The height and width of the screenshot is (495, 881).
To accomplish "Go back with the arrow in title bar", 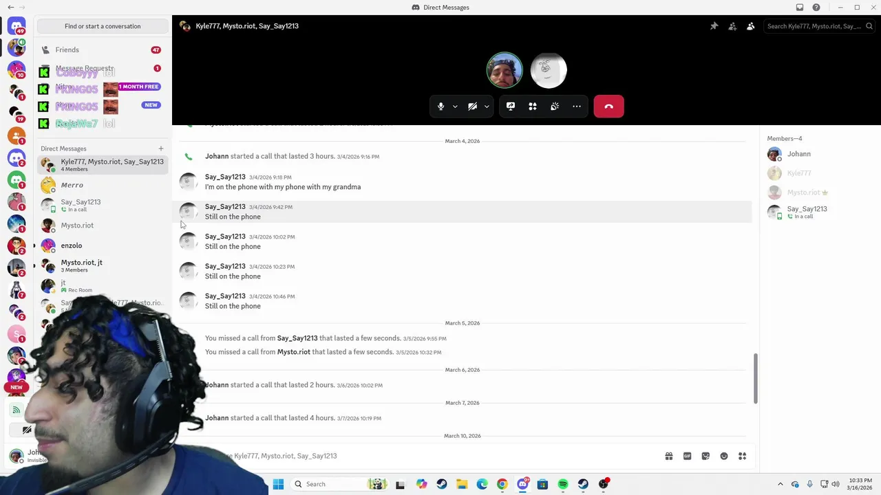I will [x=10, y=8].
